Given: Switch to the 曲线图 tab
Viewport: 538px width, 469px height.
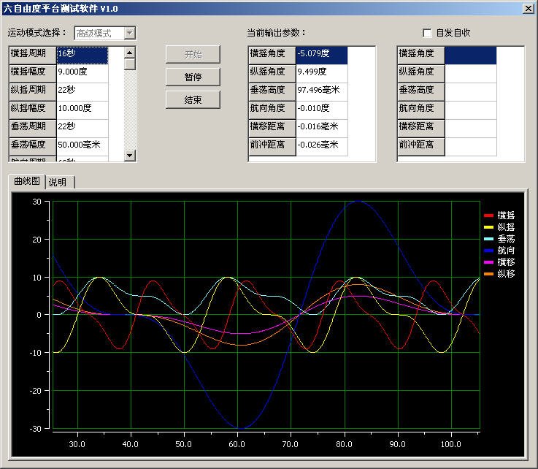Looking at the screenshot, I should pyautogui.click(x=28, y=181).
